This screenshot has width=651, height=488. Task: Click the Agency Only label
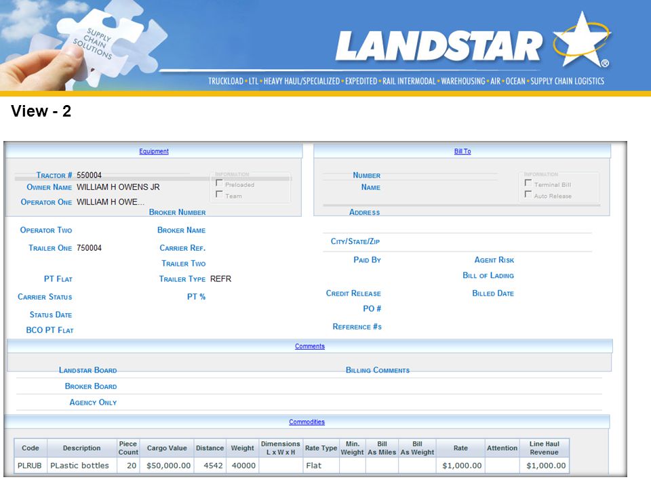point(93,403)
